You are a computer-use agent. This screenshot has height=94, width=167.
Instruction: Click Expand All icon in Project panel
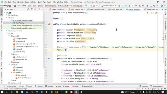[x=32, y=9]
